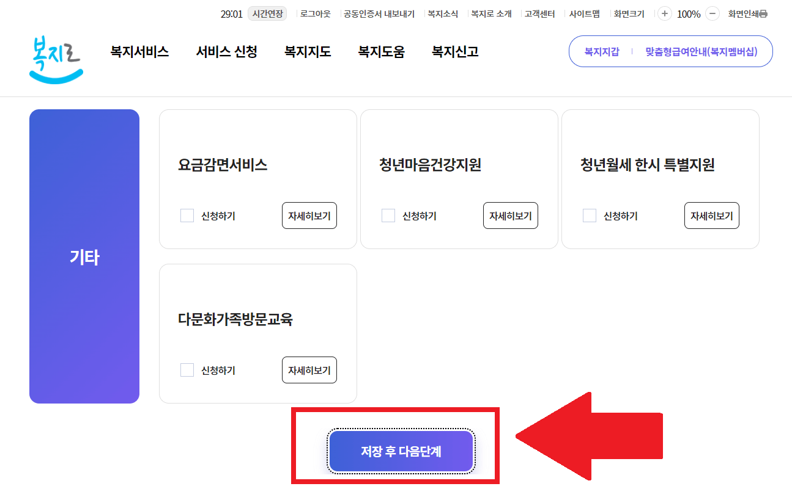The width and height of the screenshot is (792, 489).
Task: Zoom in using the plus icon
Action: pos(664,13)
